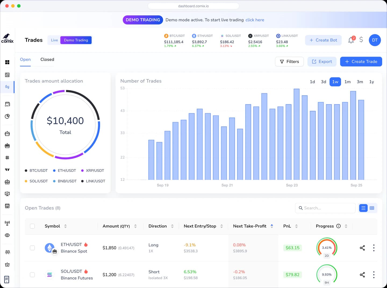This screenshot has height=288, width=387.
Task: Sort by Next Take-Profit column
Action: [x=272, y=226]
